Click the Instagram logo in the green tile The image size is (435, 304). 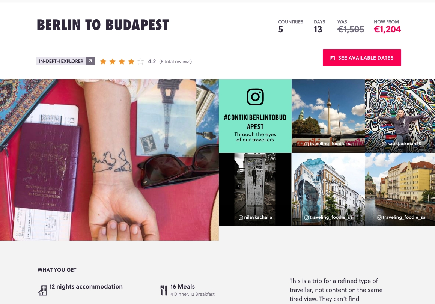coord(255,97)
